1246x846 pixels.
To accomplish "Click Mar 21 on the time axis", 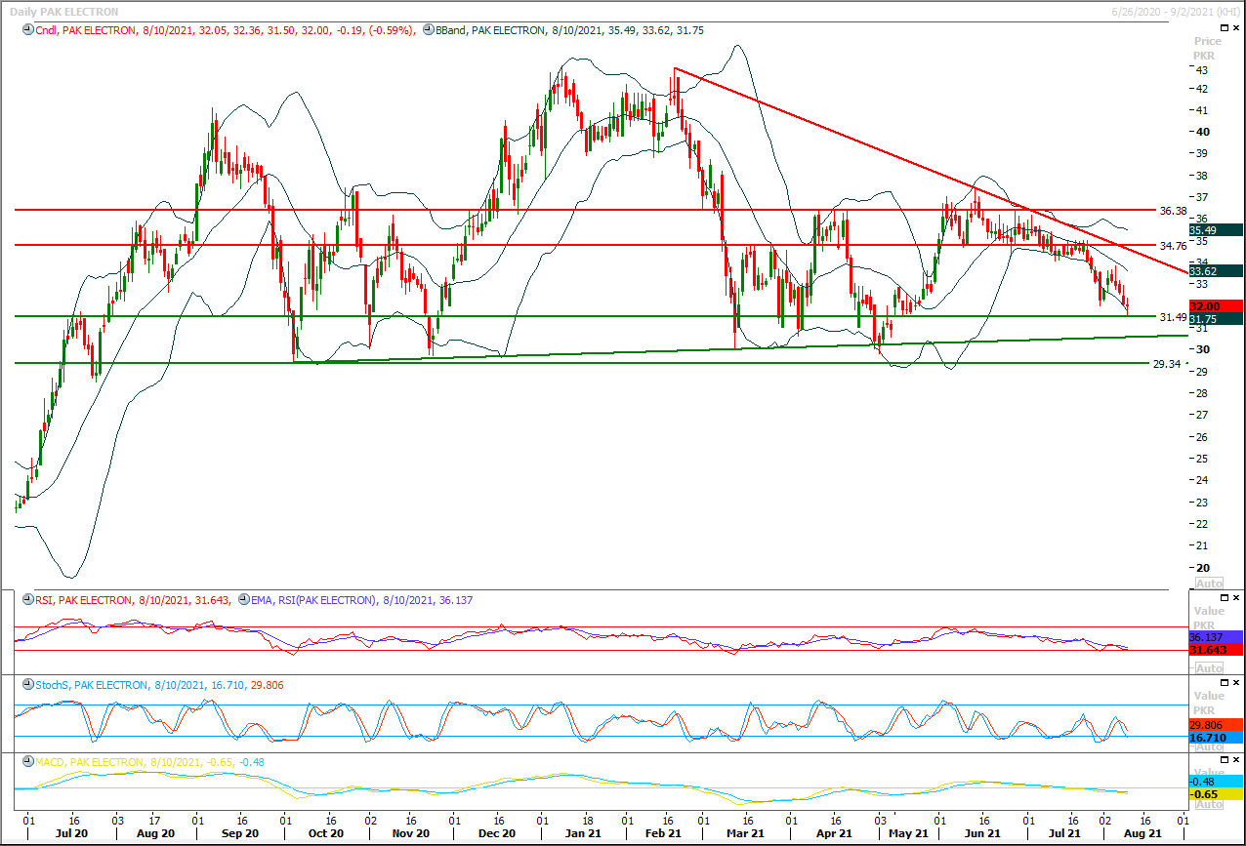I will coord(745,834).
